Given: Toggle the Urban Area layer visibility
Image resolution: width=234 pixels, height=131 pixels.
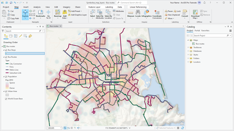Looking at the screenshot, I should pyautogui.click(x=6, y=91).
